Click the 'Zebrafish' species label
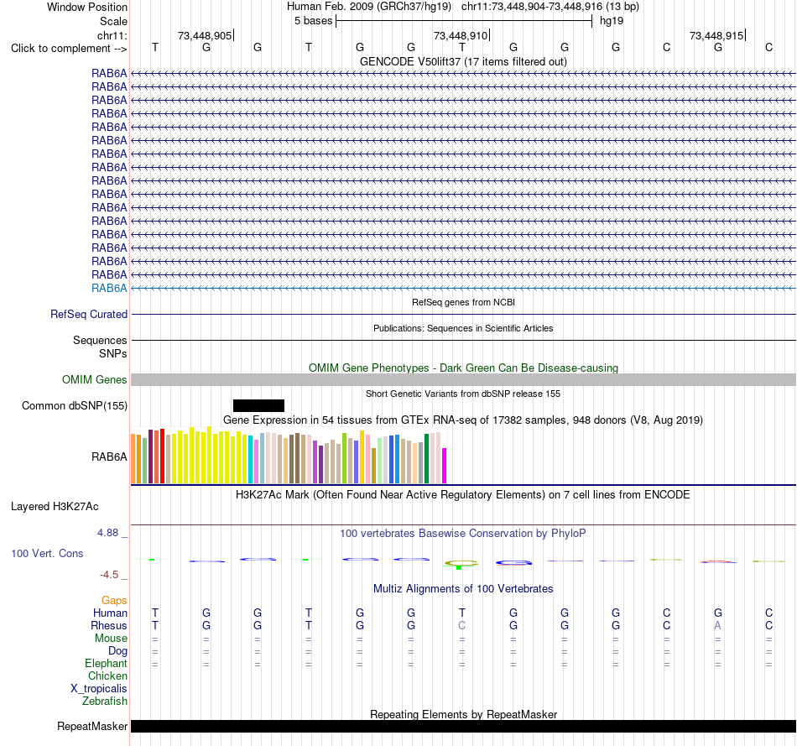 point(105,702)
